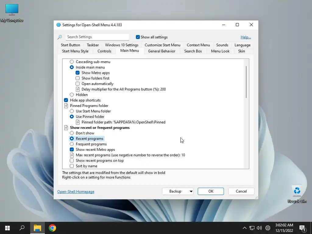312x234 pixels.
Task: Switch to Context Menu tab
Action: click(198, 45)
